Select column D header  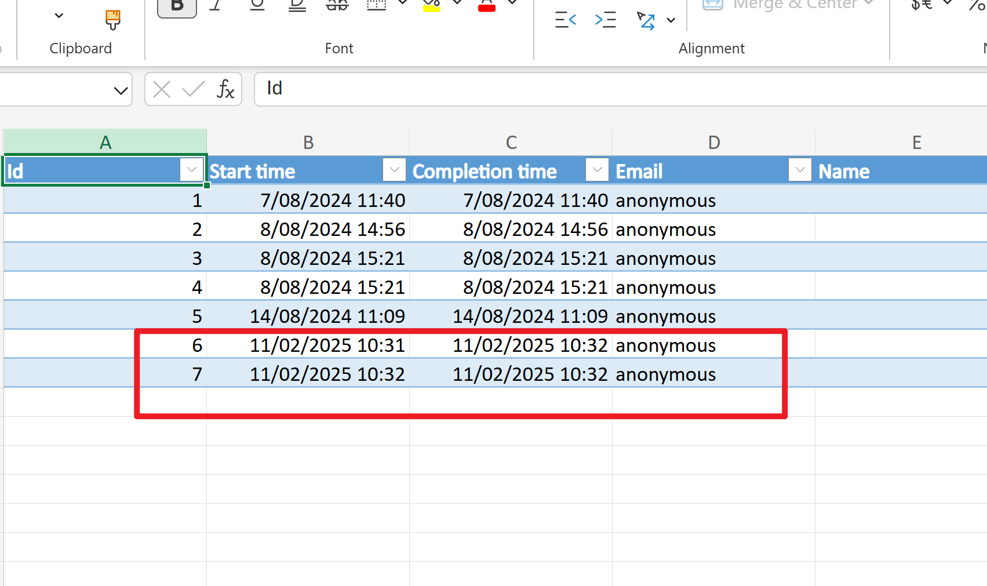click(714, 142)
